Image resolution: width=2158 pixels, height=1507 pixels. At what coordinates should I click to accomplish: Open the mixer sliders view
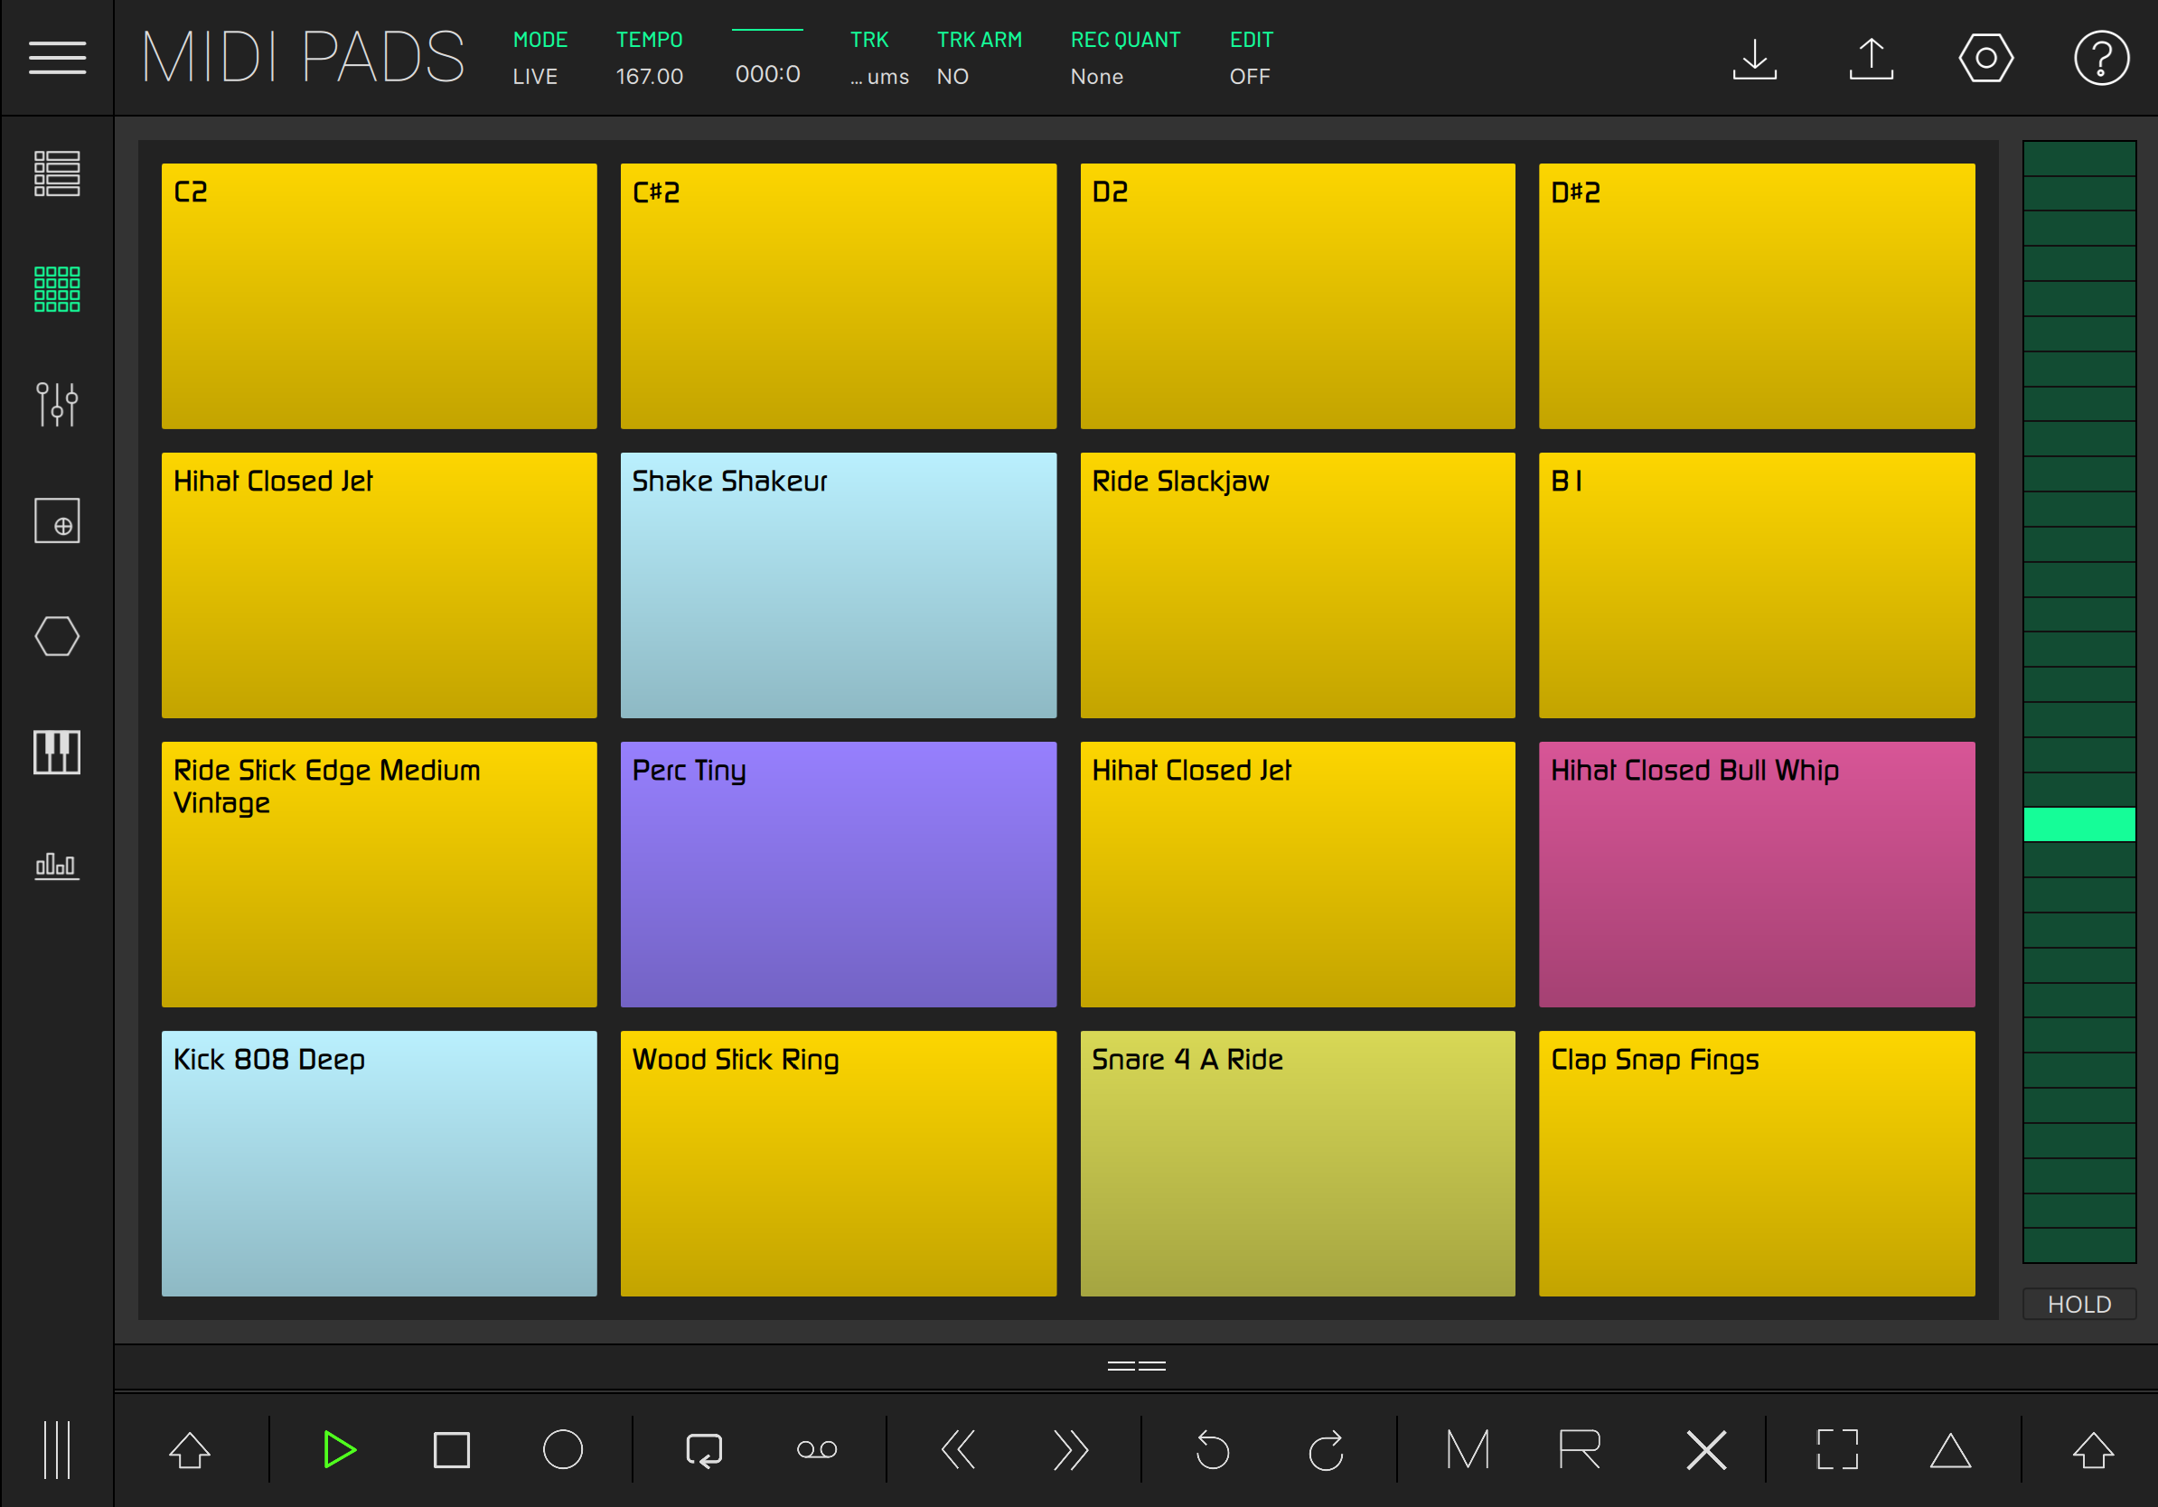tap(57, 405)
